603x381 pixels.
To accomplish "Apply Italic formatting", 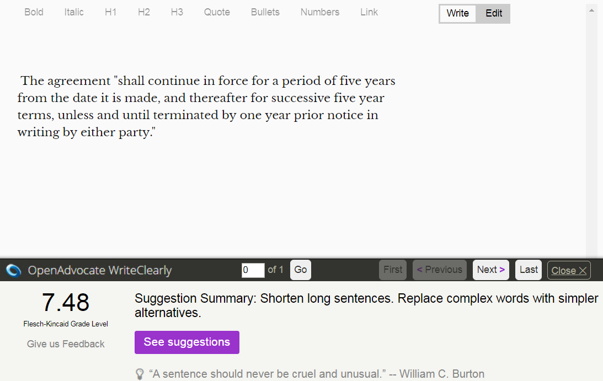I will pyautogui.click(x=74, y=12).
